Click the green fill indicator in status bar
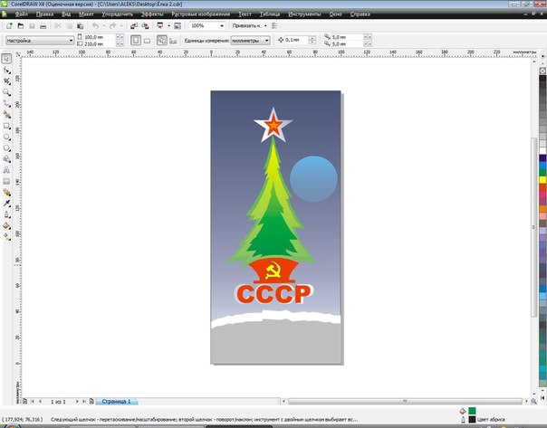Screen dimensions: 547x428 tap(472, 411)
